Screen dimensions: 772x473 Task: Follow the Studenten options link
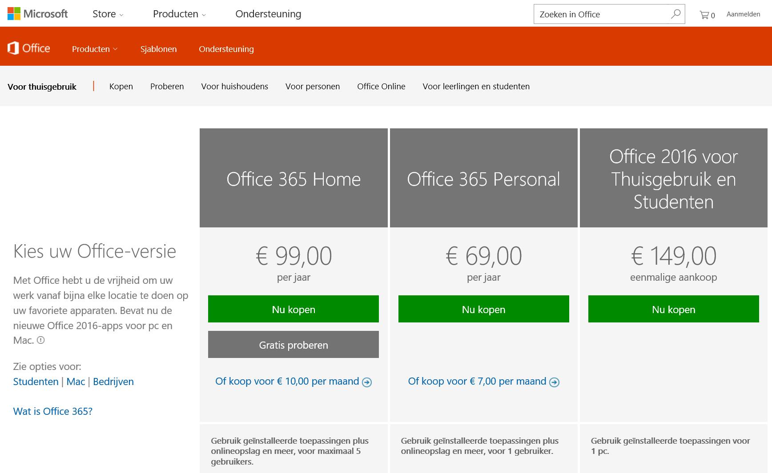(x=36, y=382)
